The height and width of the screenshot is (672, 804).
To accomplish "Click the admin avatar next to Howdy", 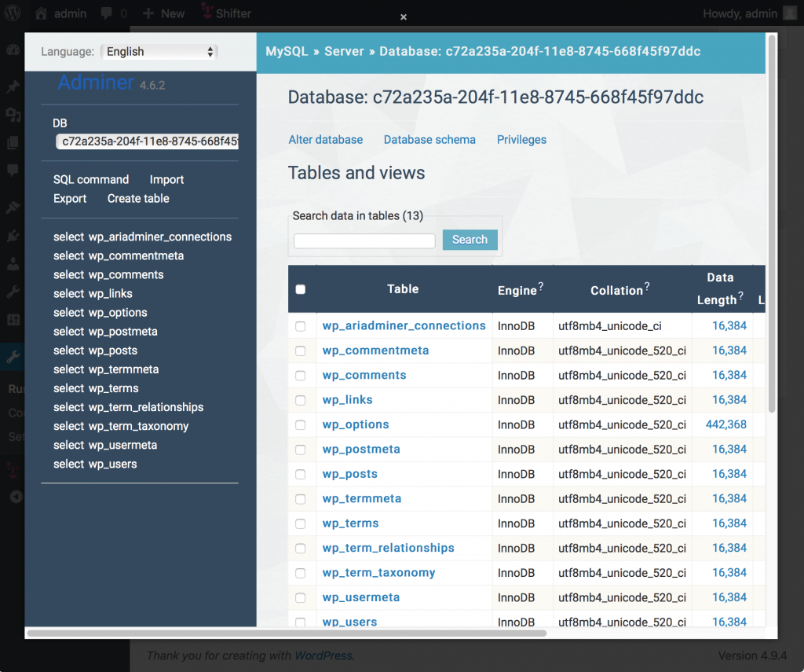I will pos(790,13).
